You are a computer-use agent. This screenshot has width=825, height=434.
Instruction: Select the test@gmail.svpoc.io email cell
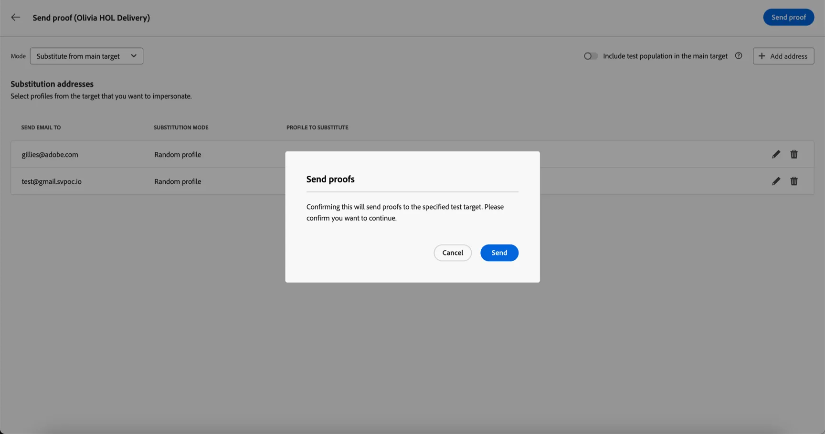tap(52, 181)
